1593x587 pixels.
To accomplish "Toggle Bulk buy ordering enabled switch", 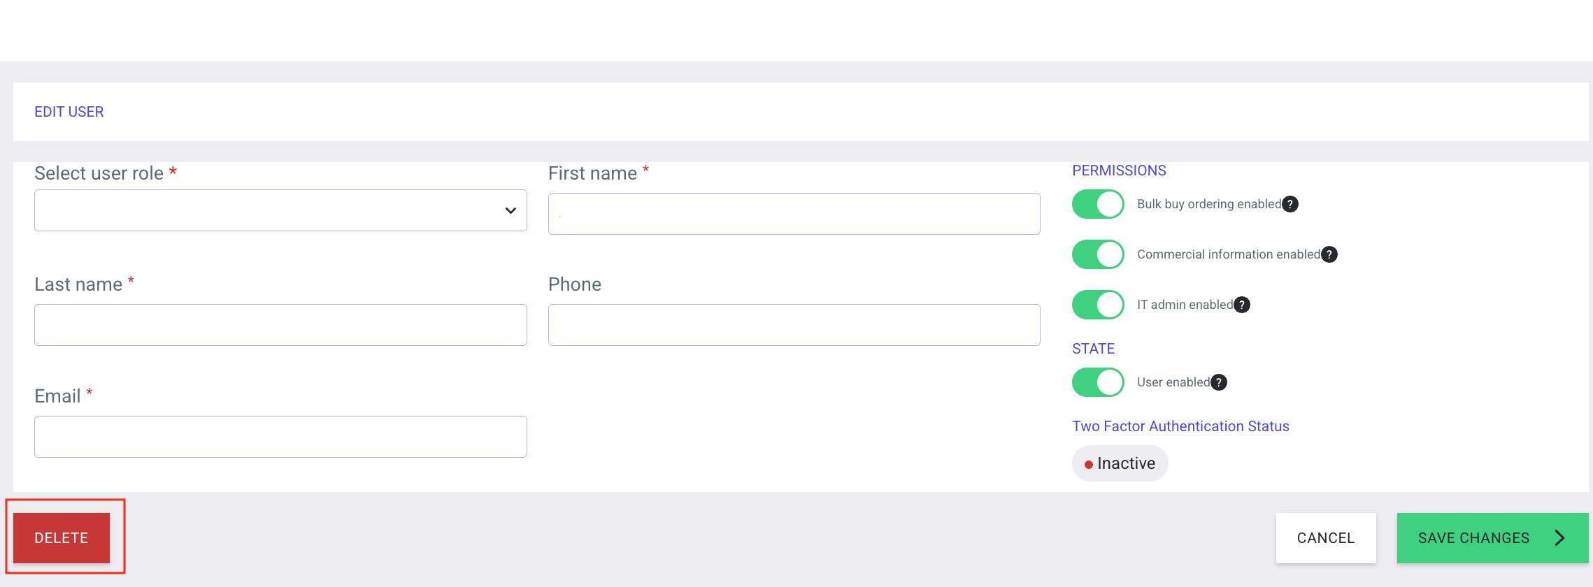I will pos(1098,204).
